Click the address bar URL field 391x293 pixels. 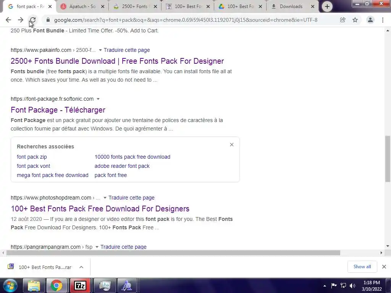point(186,20)
